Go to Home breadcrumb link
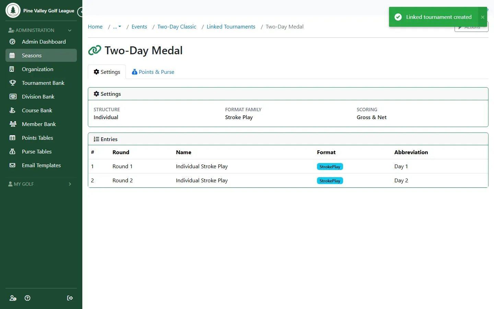This screenshot has width=494, height=309. (x=95, y=27)
